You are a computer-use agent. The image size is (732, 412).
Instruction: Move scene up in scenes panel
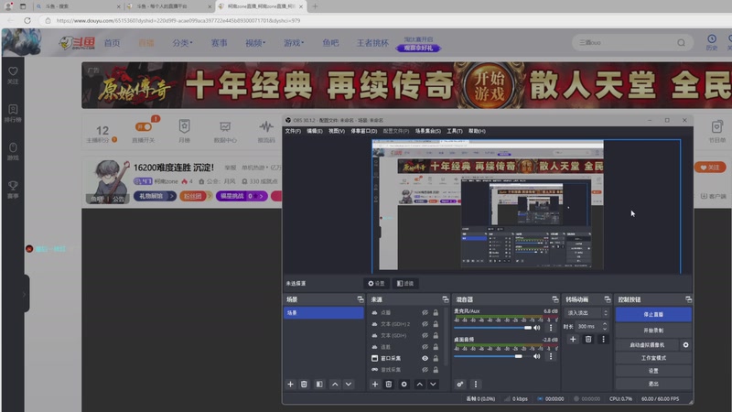point(335,384)
